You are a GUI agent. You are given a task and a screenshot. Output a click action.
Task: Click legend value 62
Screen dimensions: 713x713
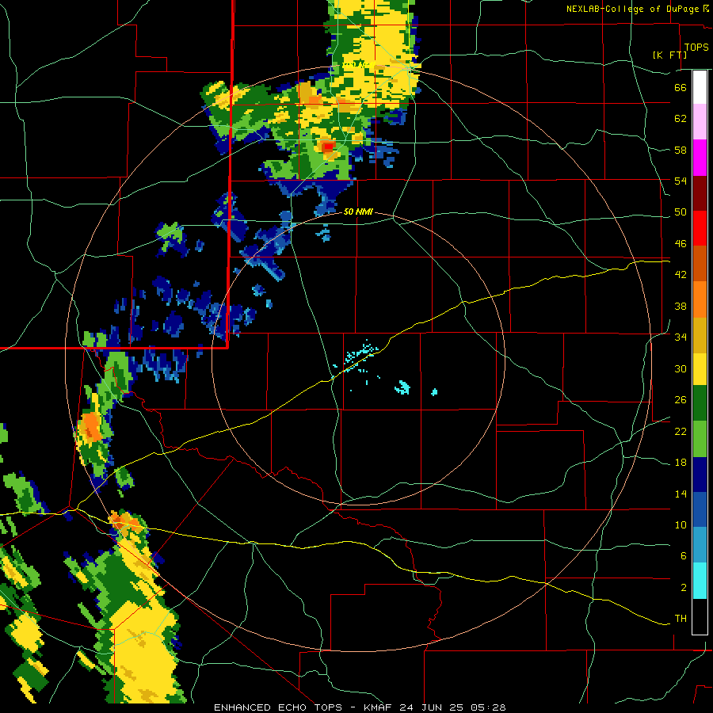click(x=681, y=119)
